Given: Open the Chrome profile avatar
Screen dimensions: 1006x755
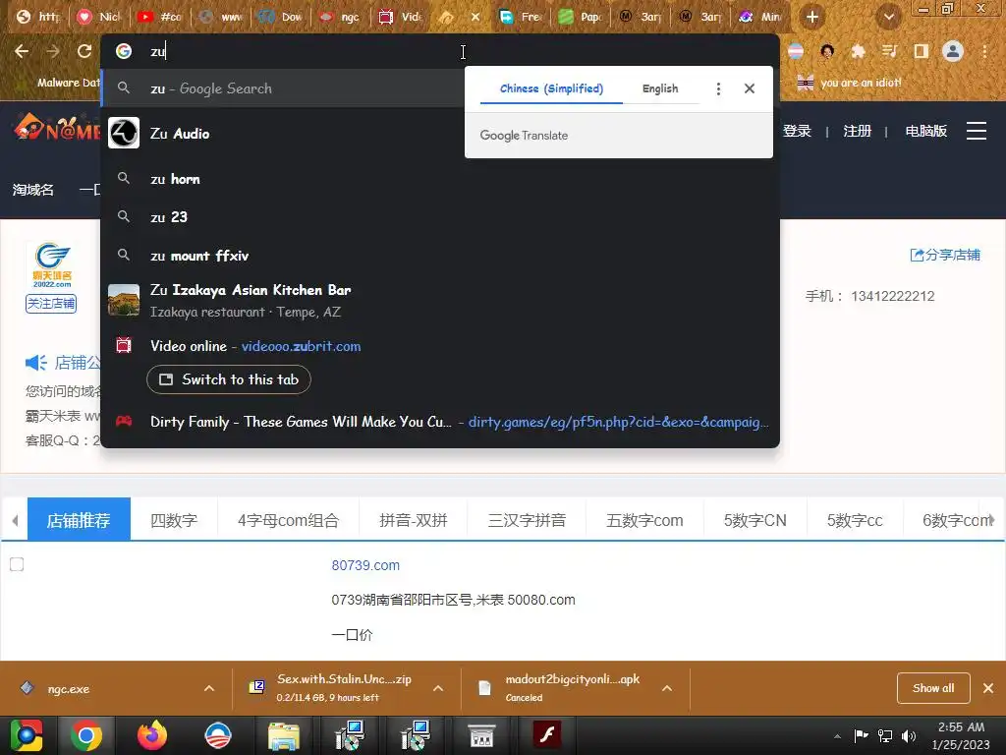Looking at the screenshot, I should pyautogui.click(x=953, y=51).
